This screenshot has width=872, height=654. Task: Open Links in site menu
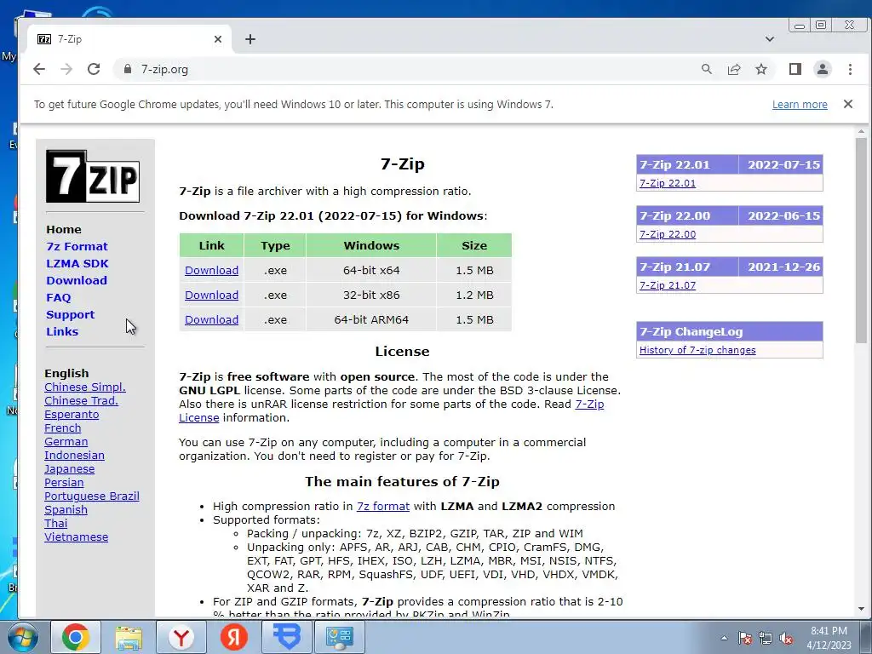tap(62, 332)
